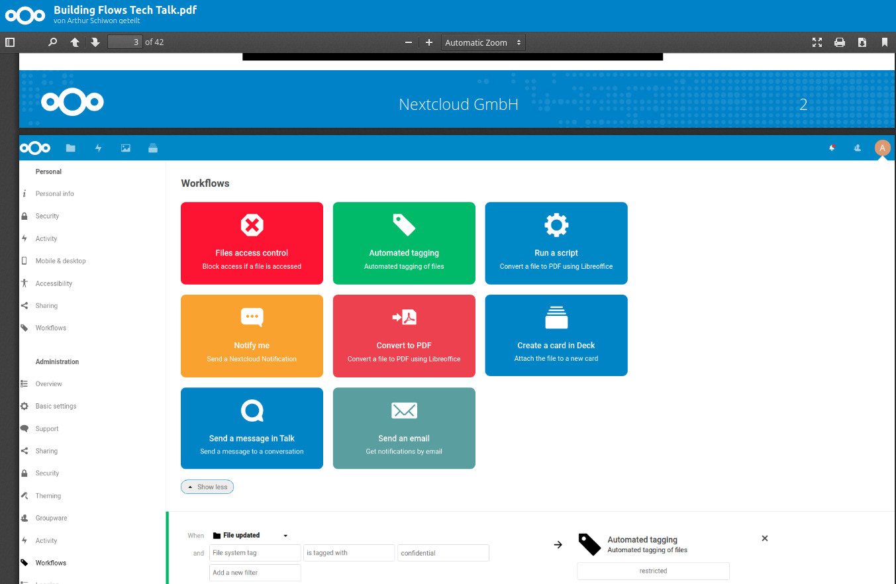This screenshot has width=896, height=584.
Task: Open administration Workflows at sidebar bottom
Action: click(51, 563)
